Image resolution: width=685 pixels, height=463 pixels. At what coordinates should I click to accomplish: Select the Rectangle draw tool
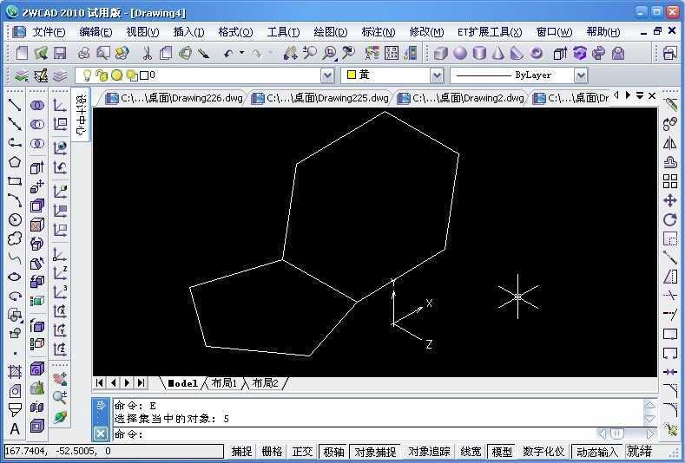tap(15, 181)
